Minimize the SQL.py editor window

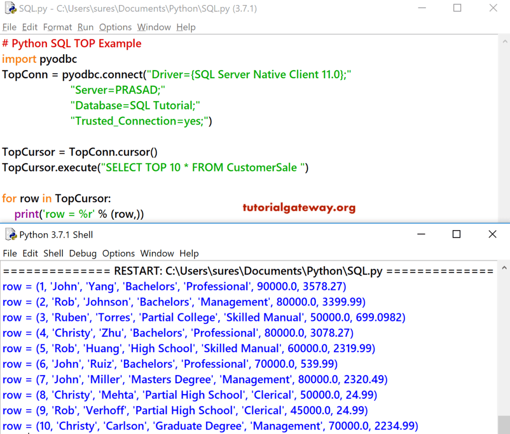[421, 8]
